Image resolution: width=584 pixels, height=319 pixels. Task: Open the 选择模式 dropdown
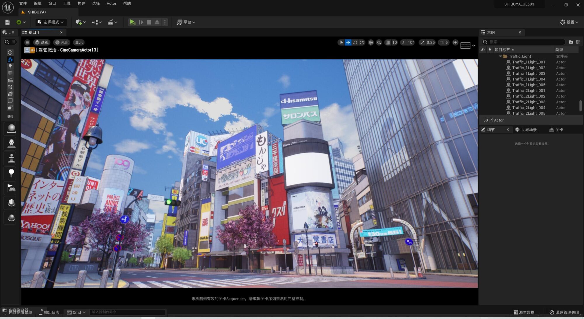click(51, 22)
